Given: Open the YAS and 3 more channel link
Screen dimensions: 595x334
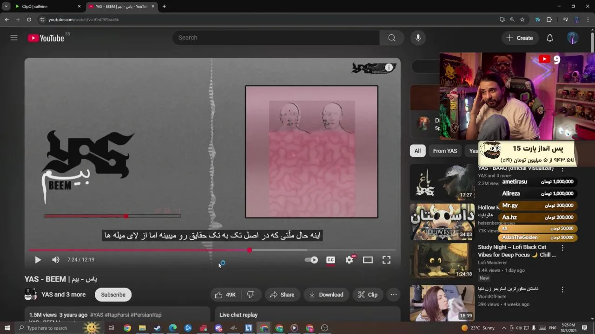Looking at the screenshot, I should click(63, 295).
